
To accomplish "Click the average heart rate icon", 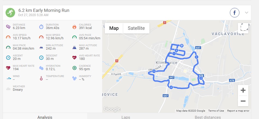I will point(74,58).
